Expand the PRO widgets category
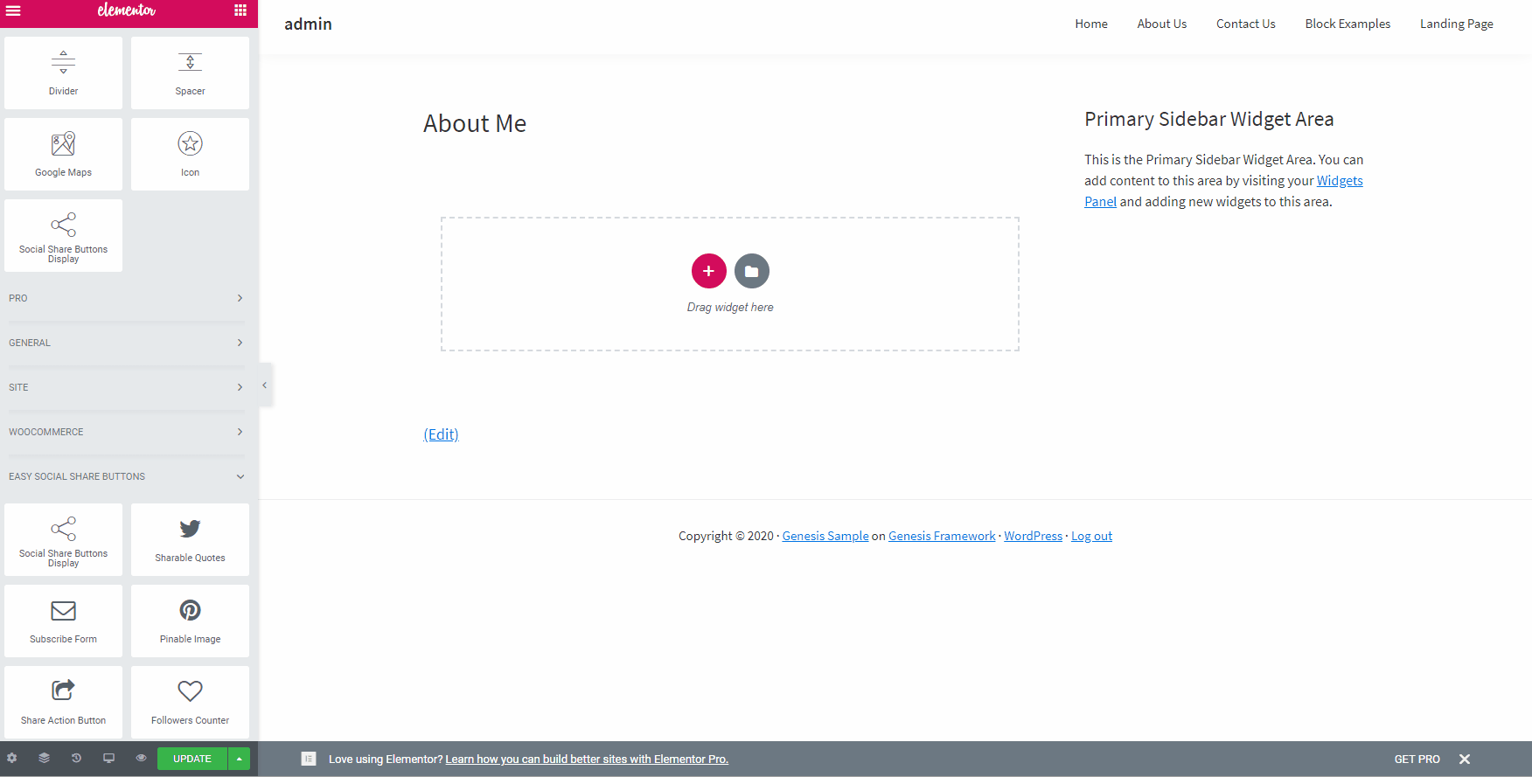This screenshot has height=777, width=1532. (x=126, y=298)
